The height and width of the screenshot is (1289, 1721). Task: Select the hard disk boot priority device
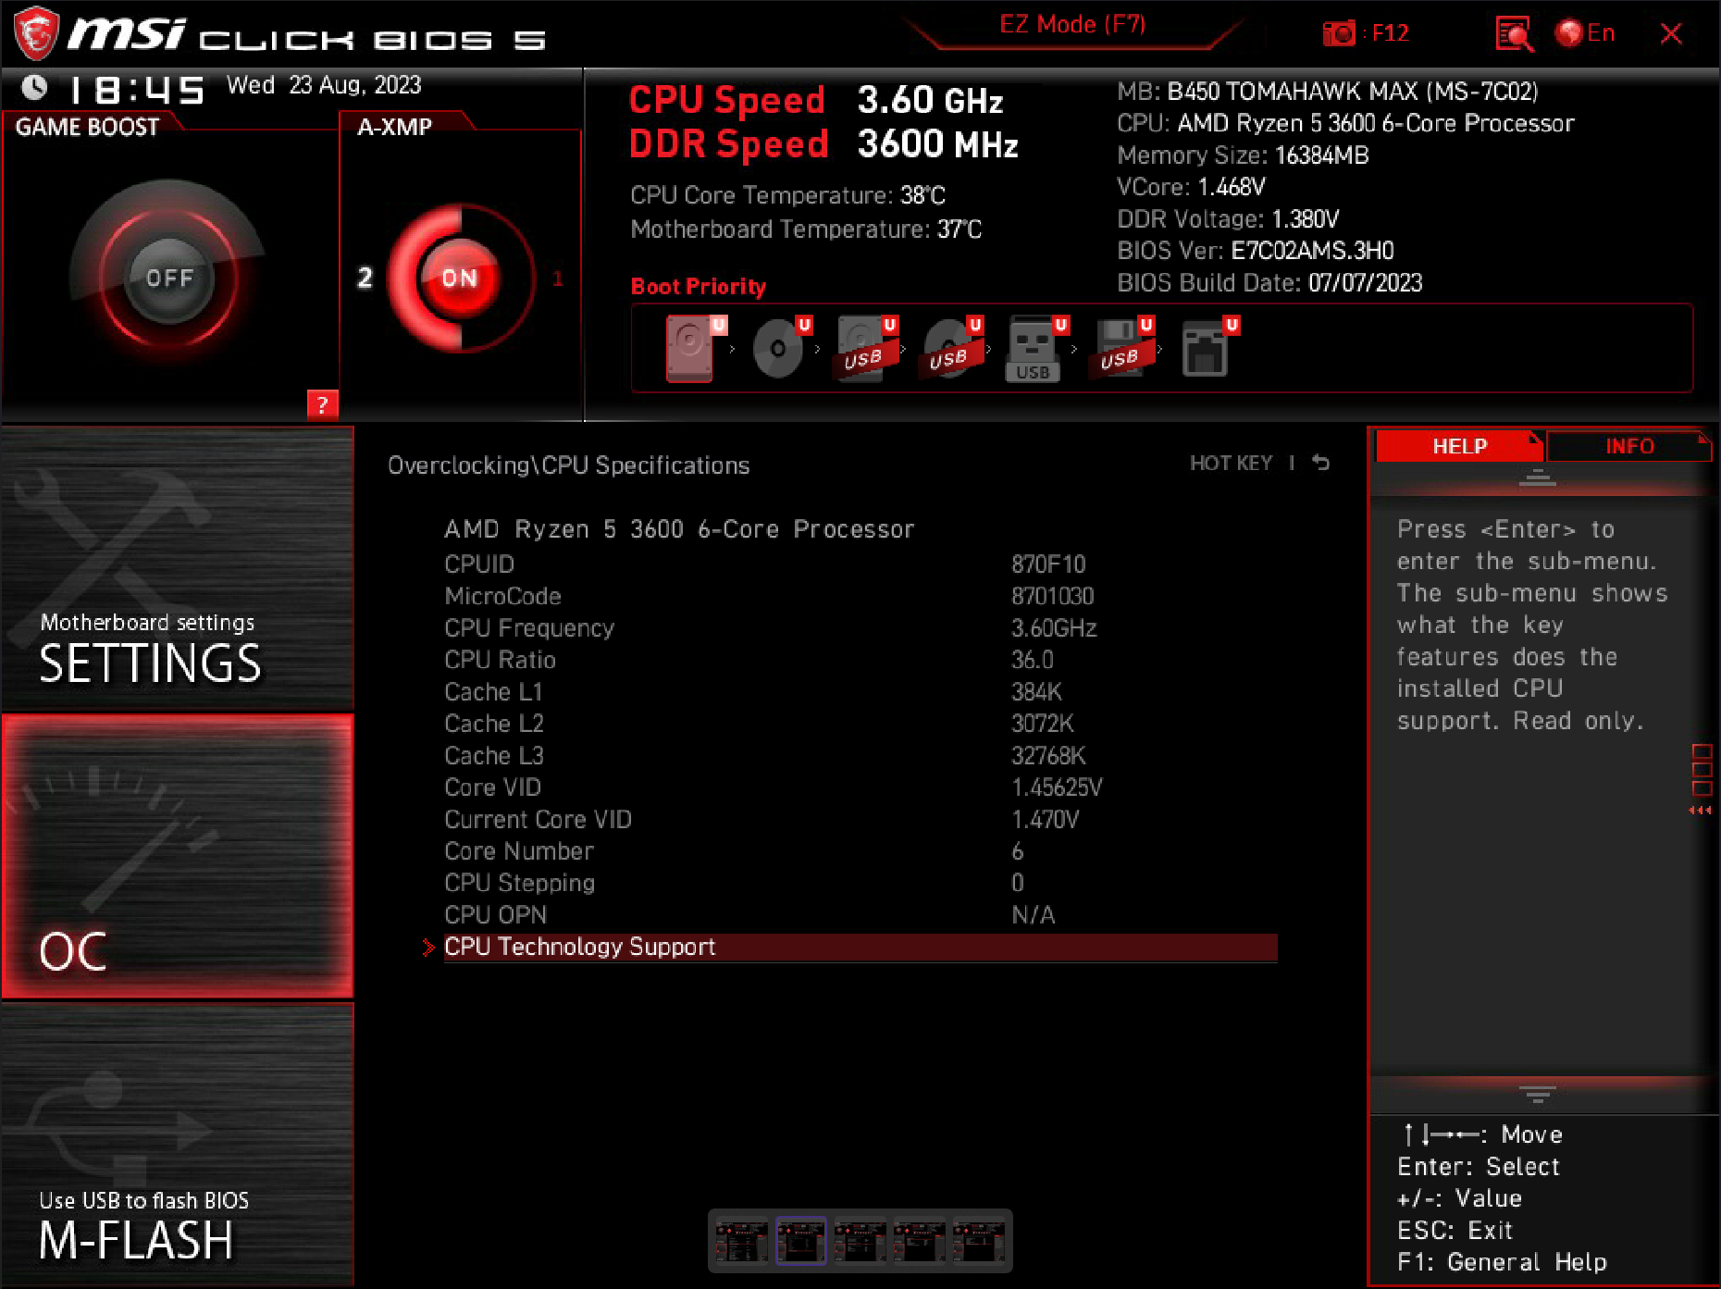coord(690,348)
